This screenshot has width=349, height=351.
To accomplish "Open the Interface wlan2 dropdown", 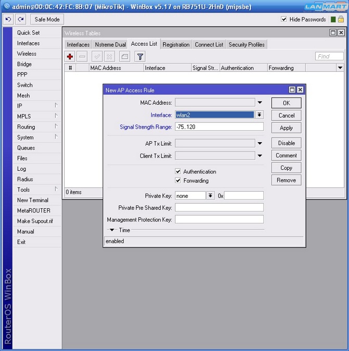I will point(259,115).
